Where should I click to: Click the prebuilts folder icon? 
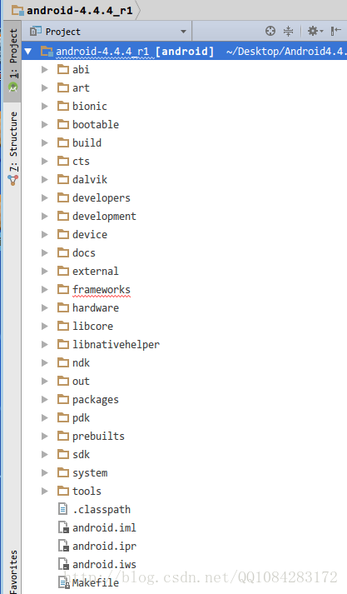coord(63,436)
